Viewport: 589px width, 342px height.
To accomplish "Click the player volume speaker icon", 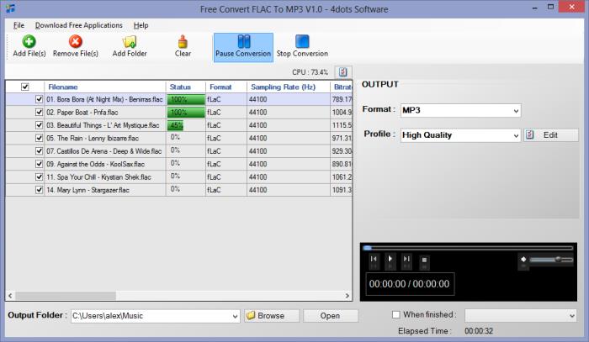I will tap(523, 260).
